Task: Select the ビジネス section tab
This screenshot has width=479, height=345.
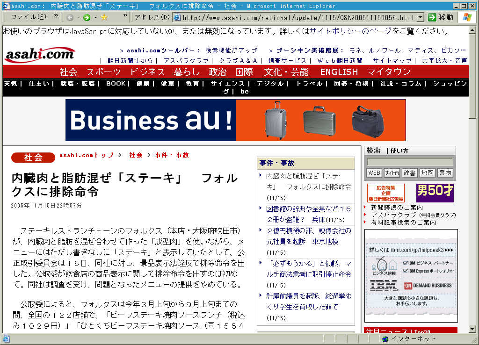Action: tap(147, 72)
